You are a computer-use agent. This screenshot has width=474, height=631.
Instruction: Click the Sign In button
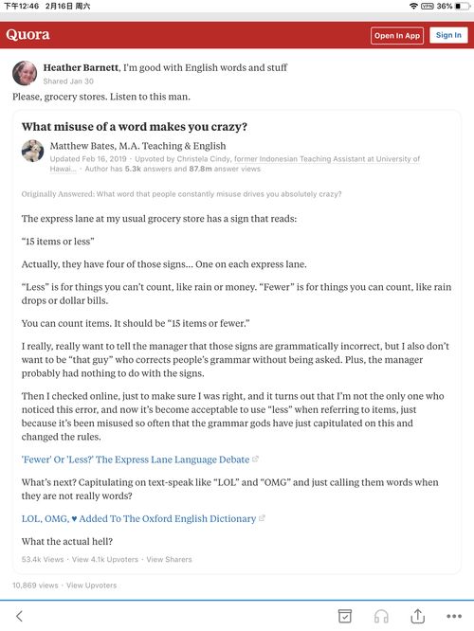(x=448, y=35)
